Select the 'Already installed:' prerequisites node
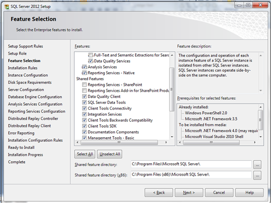Image resolution: width=271 pixels, height=203 pixels. pyautogui.click(x=194, y=107)
